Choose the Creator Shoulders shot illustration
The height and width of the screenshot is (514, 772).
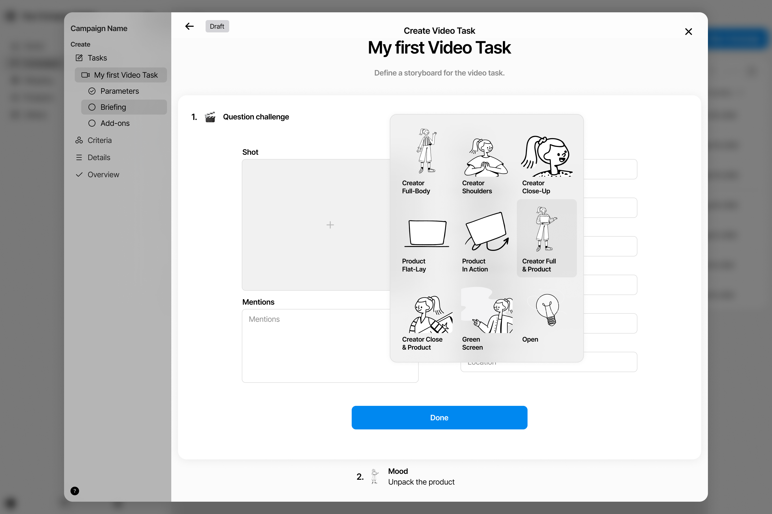486,160
